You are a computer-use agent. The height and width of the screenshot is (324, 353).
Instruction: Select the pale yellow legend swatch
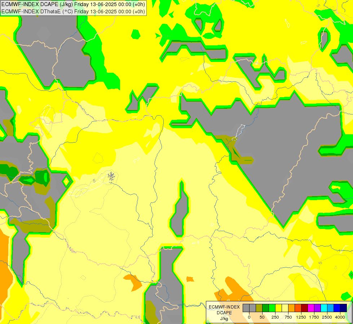tap(285, 308)
